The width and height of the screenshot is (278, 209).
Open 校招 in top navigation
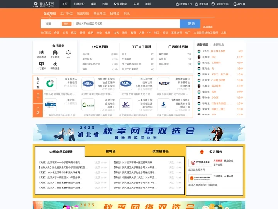(105, 4)
